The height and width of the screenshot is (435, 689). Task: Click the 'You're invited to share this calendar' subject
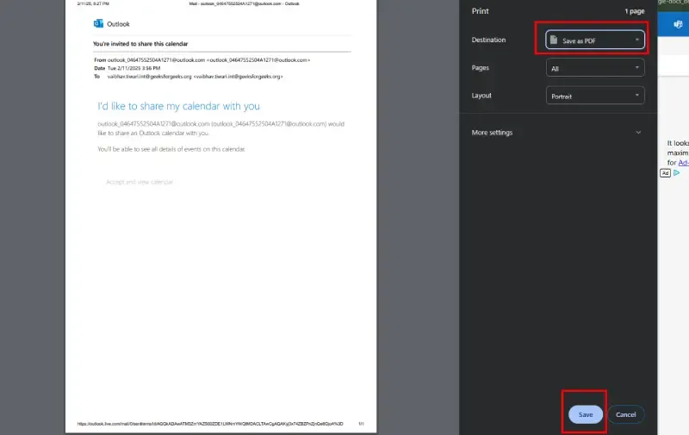[x=140, y=43]
